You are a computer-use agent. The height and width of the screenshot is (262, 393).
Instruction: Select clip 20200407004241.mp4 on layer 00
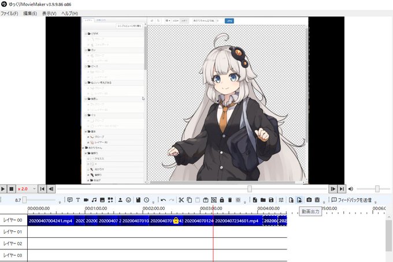point(51,220)
